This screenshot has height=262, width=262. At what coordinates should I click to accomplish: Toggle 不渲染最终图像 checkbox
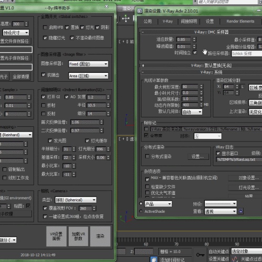coord(72,38)
